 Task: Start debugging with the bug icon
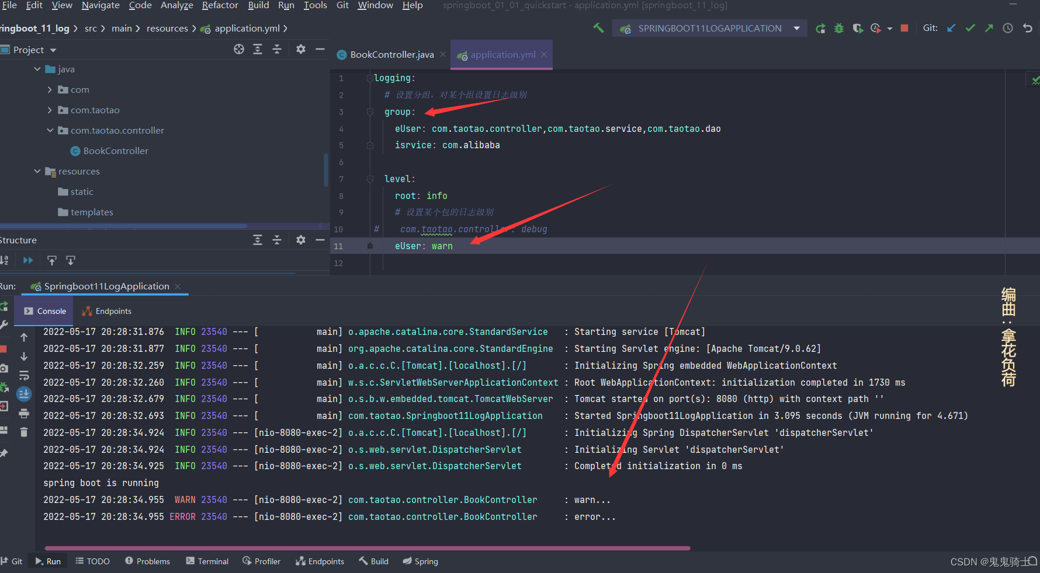839,28
